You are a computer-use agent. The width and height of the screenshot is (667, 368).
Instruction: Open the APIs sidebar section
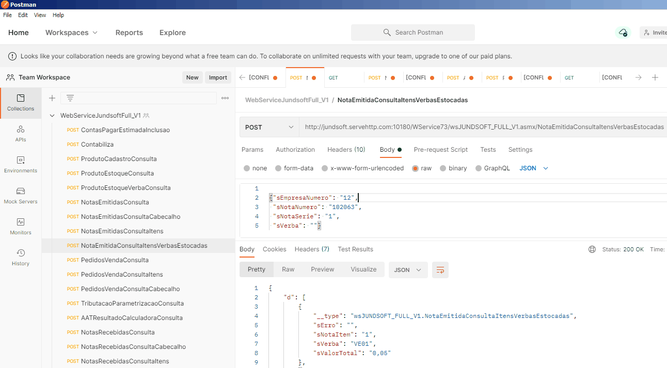21,133
